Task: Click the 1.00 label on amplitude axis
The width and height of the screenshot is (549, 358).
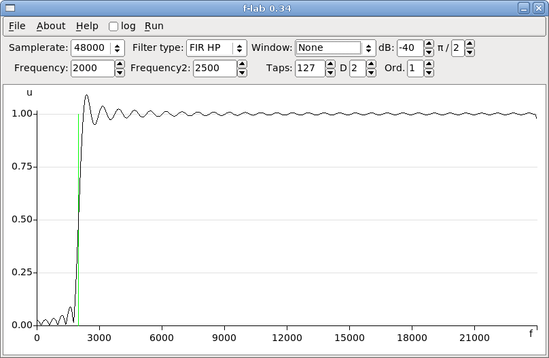Action: pos(22,113)
